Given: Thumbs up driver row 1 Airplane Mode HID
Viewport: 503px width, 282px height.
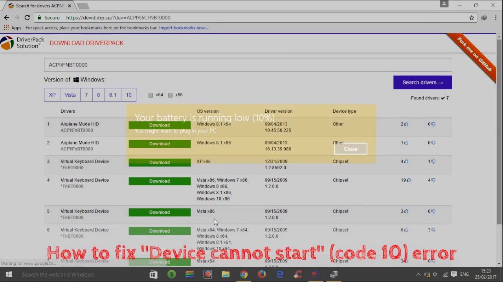Looking at the screenshot, I should (406, 124).
